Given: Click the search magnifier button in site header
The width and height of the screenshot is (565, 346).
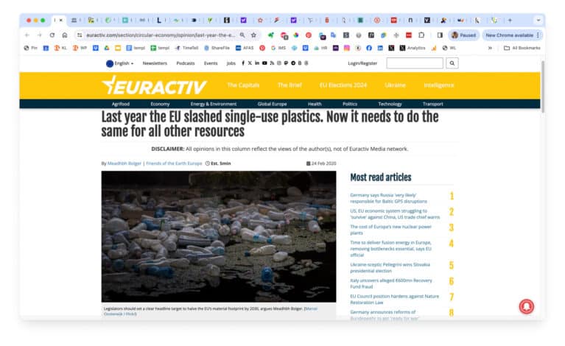Looking at the screenshot, I should coord(452,63).
